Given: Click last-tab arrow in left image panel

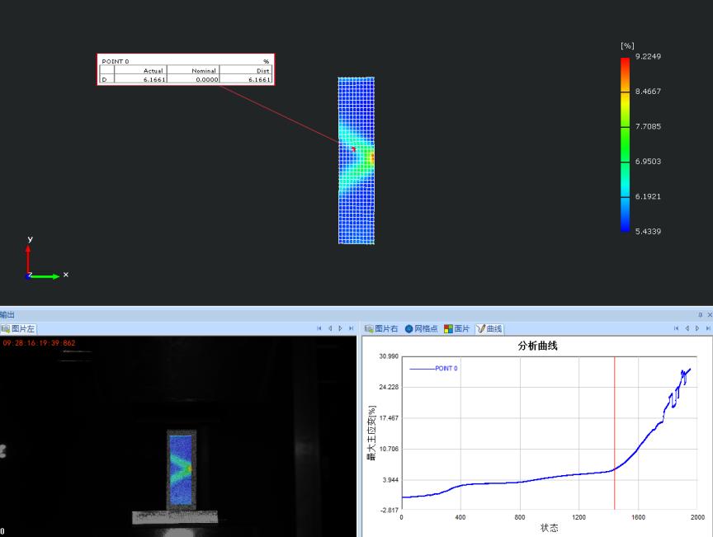Looking at the screenshot, I should coord(350,328).
